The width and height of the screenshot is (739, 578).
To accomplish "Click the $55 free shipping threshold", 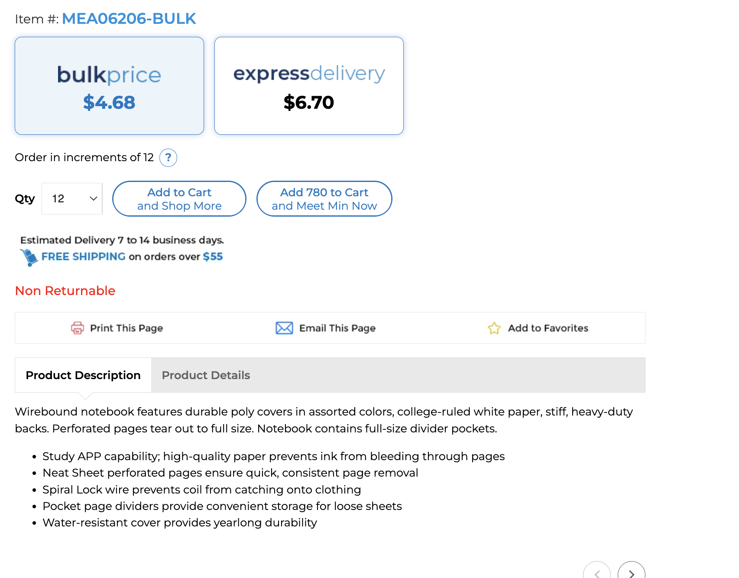I will pyautogui.click(x=213, y=257).
